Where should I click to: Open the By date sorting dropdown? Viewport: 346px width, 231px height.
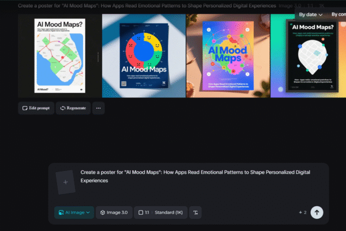click(x=310, y=15)
